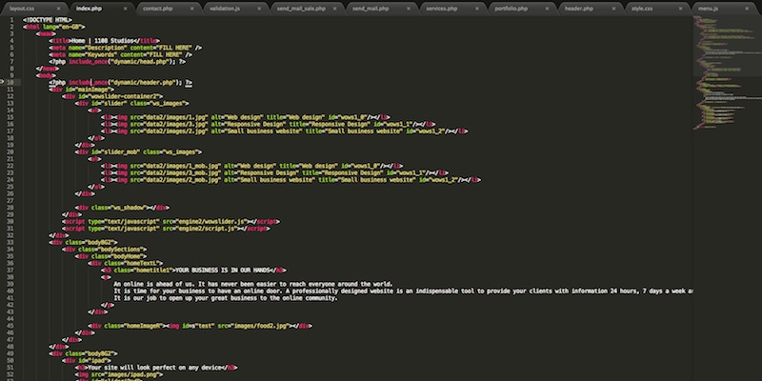Click the line starting "It is our job to open"
Screen dimensions: 762x381
pyautogui.click(x=226, y=298)
